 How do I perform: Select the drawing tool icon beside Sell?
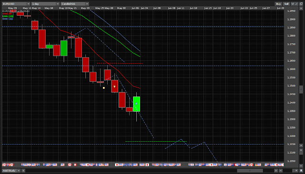(293, 4)
